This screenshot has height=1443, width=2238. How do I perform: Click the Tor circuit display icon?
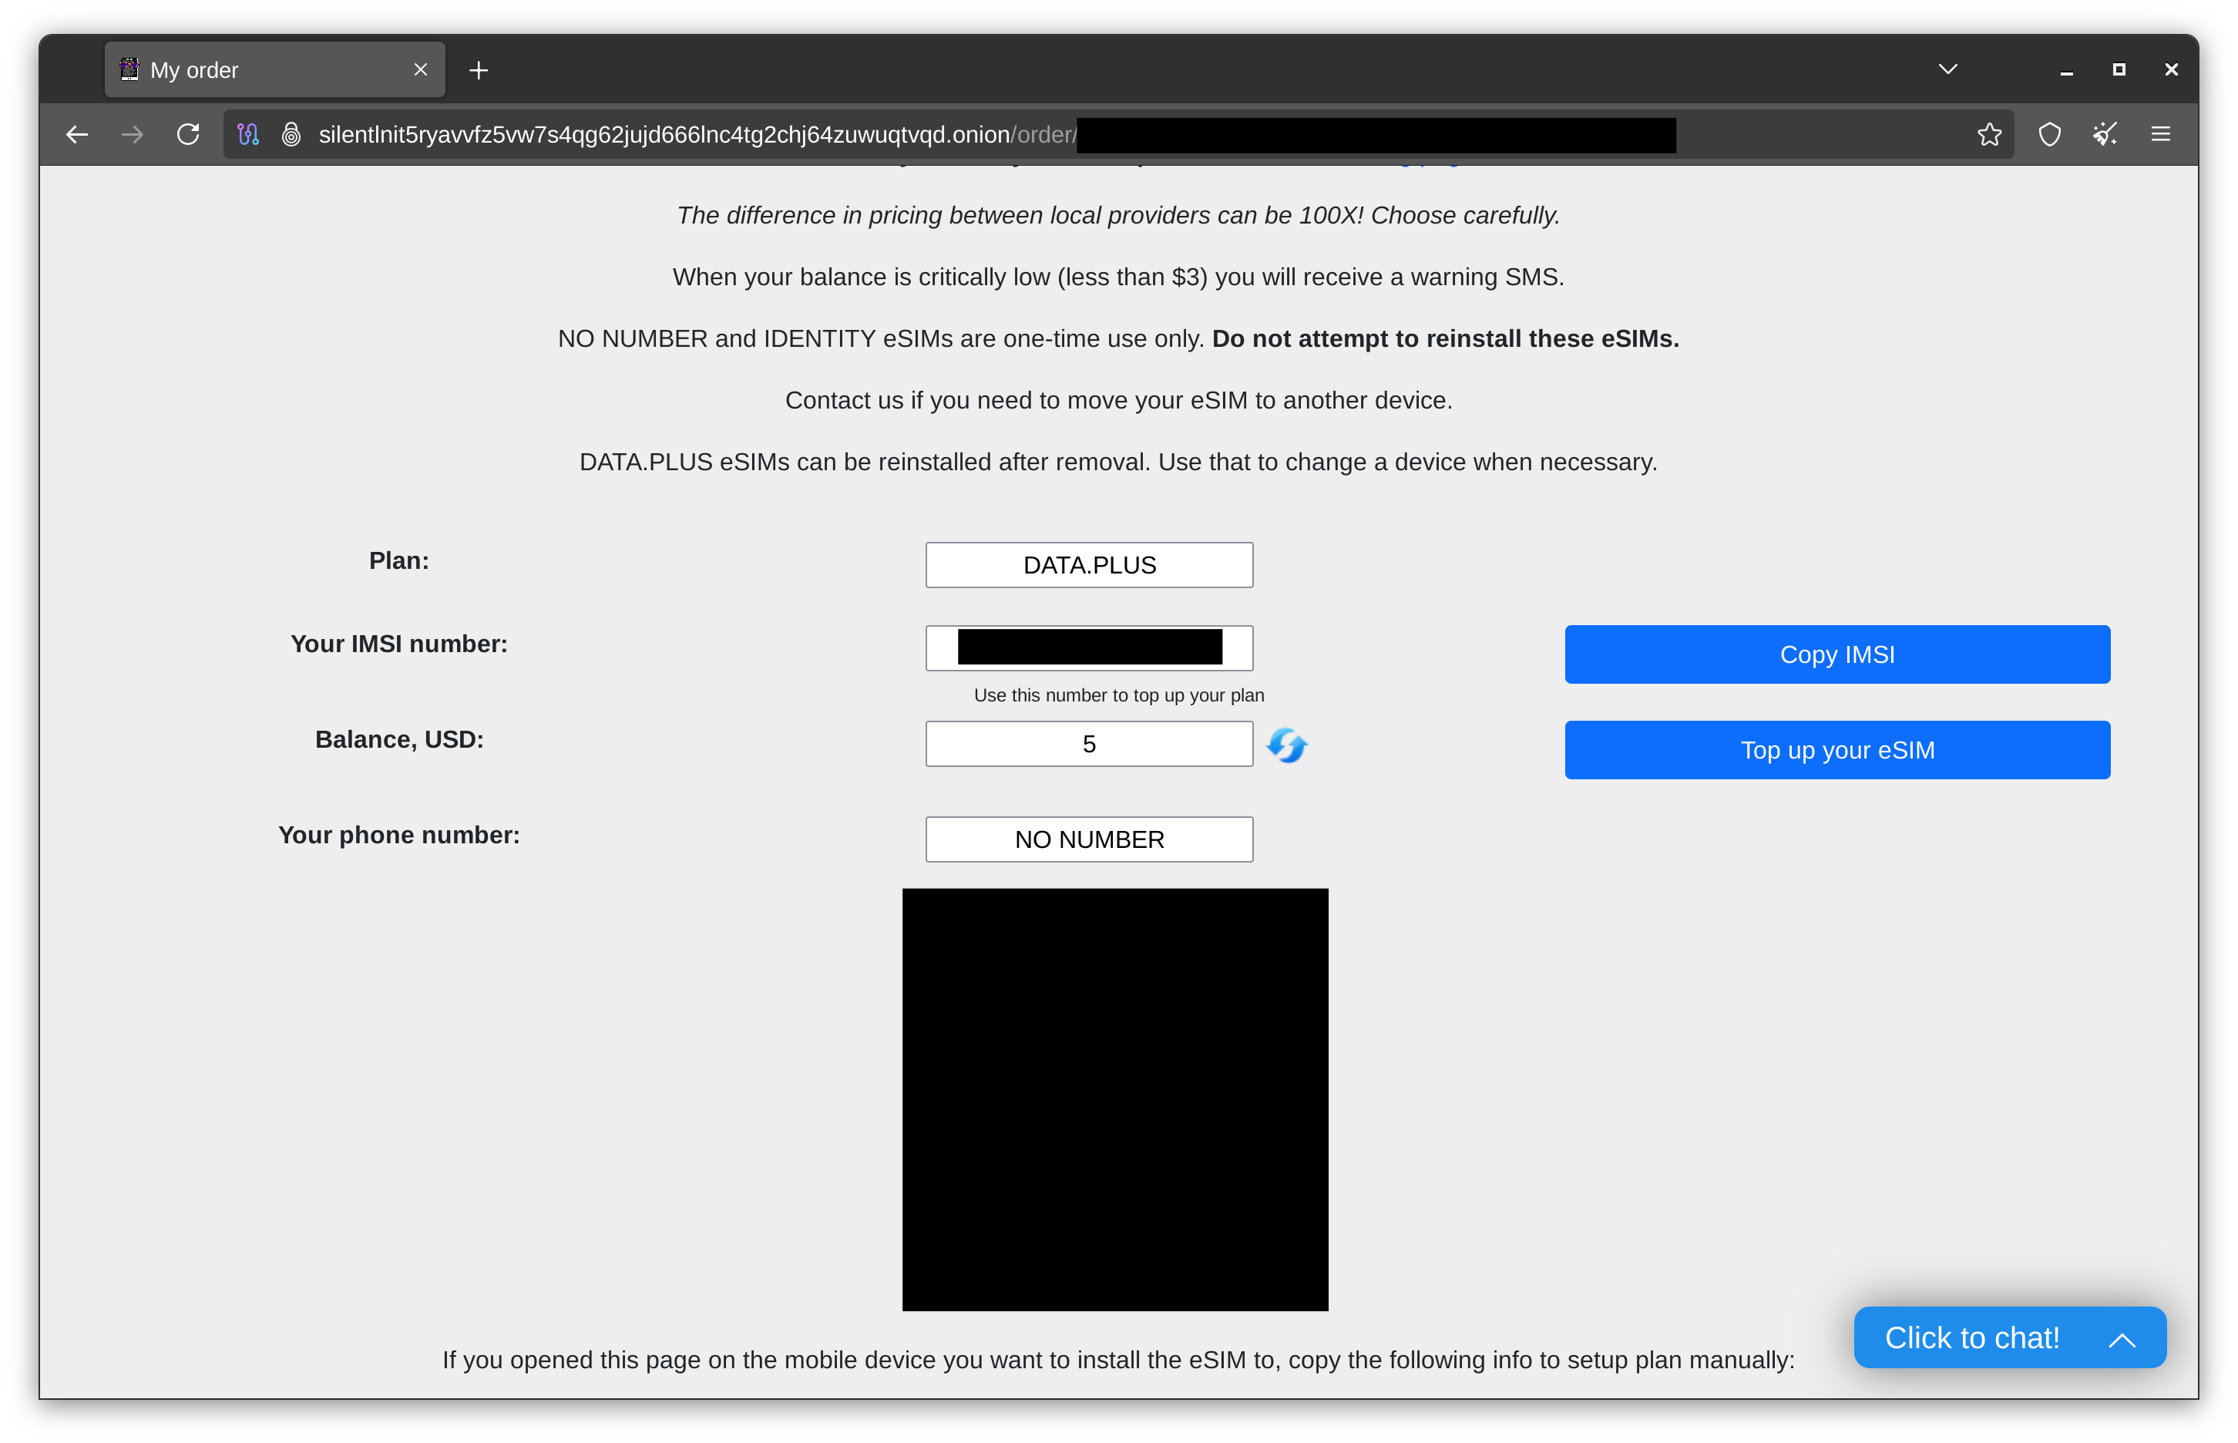tap(247, 135)
